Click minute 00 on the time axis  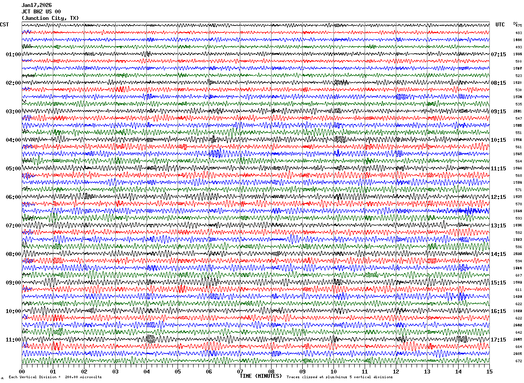(x=22, y=371)
